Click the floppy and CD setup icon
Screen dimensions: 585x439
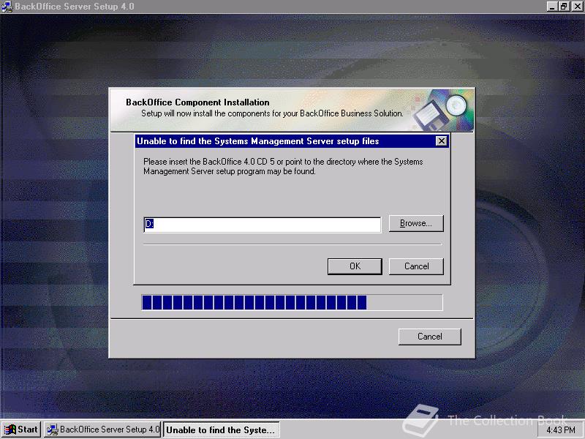point(443,110)
